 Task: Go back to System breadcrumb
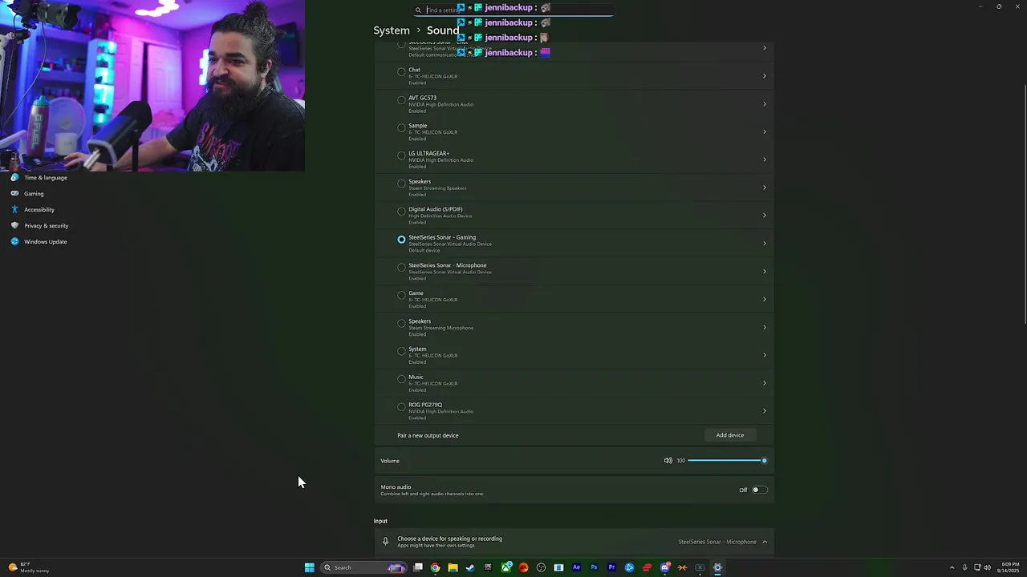[x=392, y=30]
